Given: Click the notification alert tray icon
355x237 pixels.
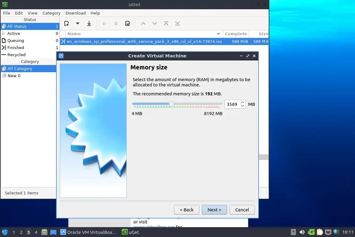Looking at the screenshot, I should click(x=336, y=232).
